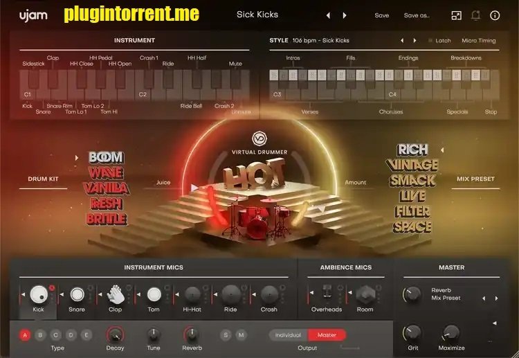Click the resize window icon

pos(457,15)
